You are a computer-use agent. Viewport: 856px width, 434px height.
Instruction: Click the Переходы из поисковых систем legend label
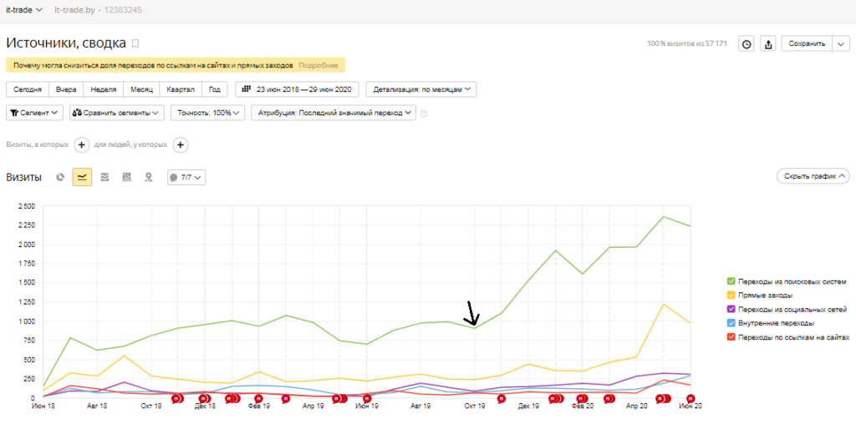pyautogui.click(x=792, y=281)
